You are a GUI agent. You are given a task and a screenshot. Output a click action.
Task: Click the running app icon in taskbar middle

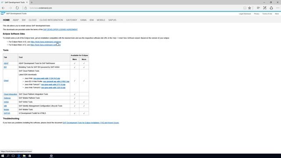(51, 156)
